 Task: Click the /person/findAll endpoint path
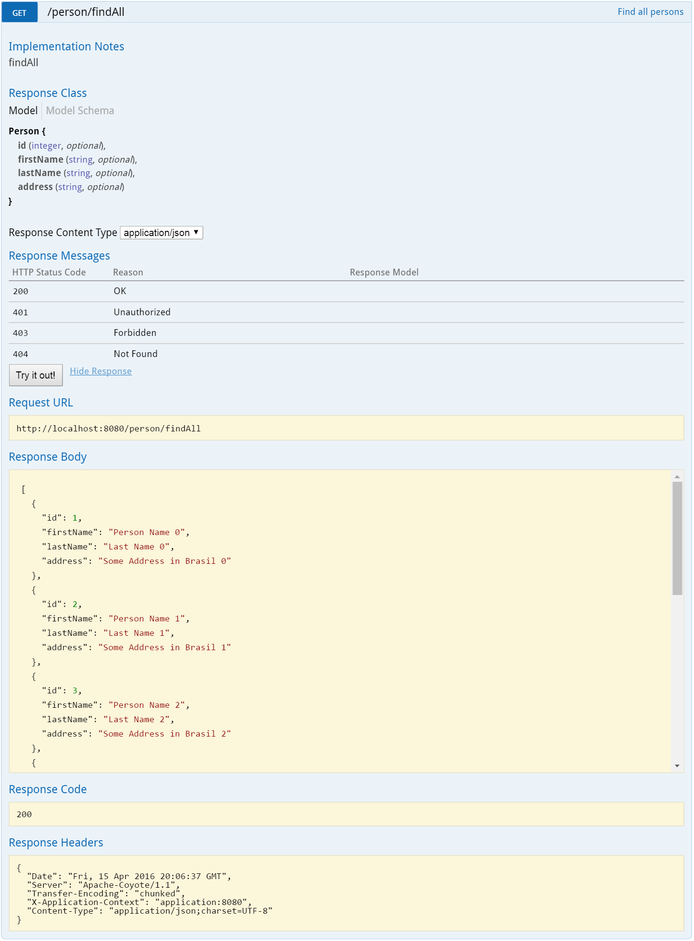[86, 12]
